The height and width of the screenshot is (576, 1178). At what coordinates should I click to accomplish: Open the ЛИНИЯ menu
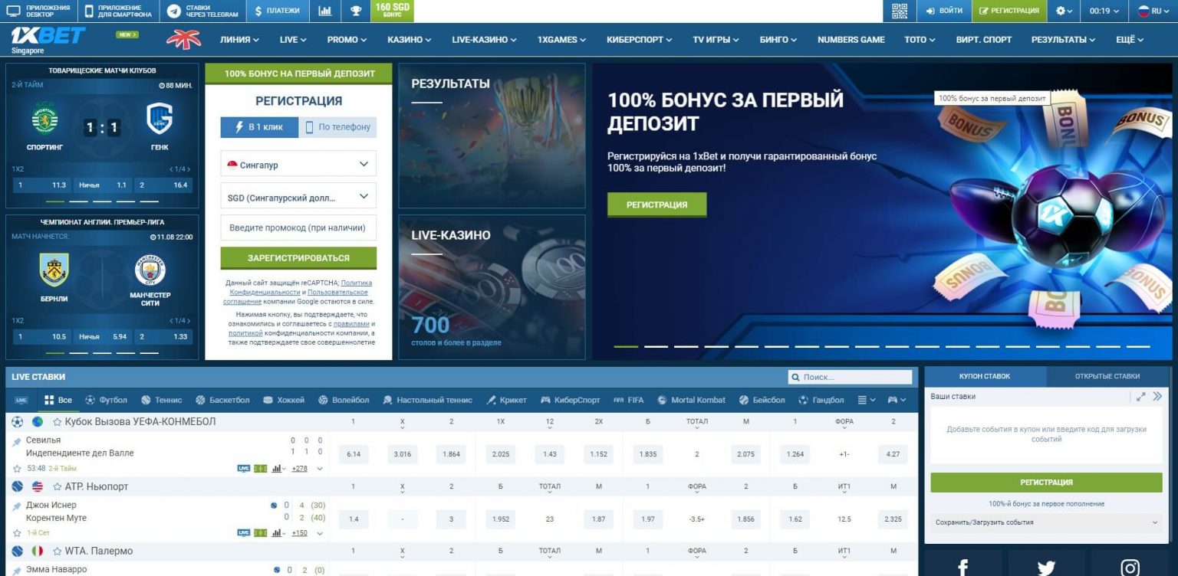[239, 40]
